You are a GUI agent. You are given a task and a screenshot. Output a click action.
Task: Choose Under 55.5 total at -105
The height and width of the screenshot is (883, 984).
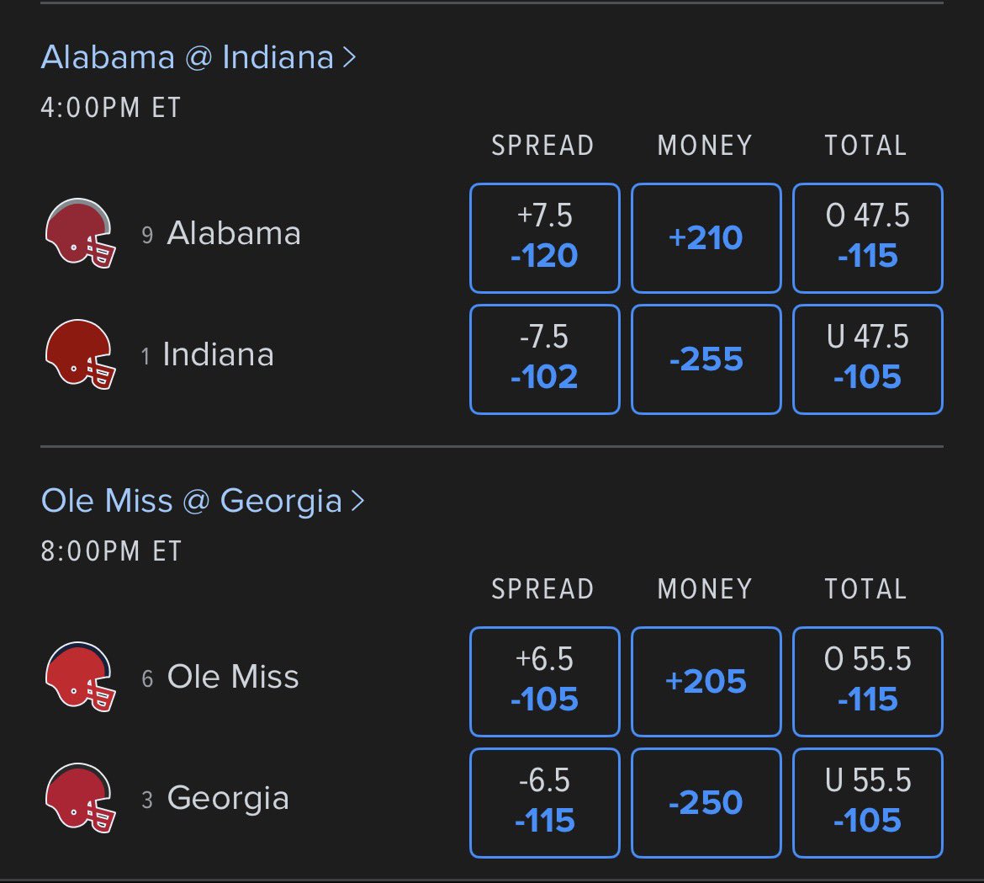868,803
